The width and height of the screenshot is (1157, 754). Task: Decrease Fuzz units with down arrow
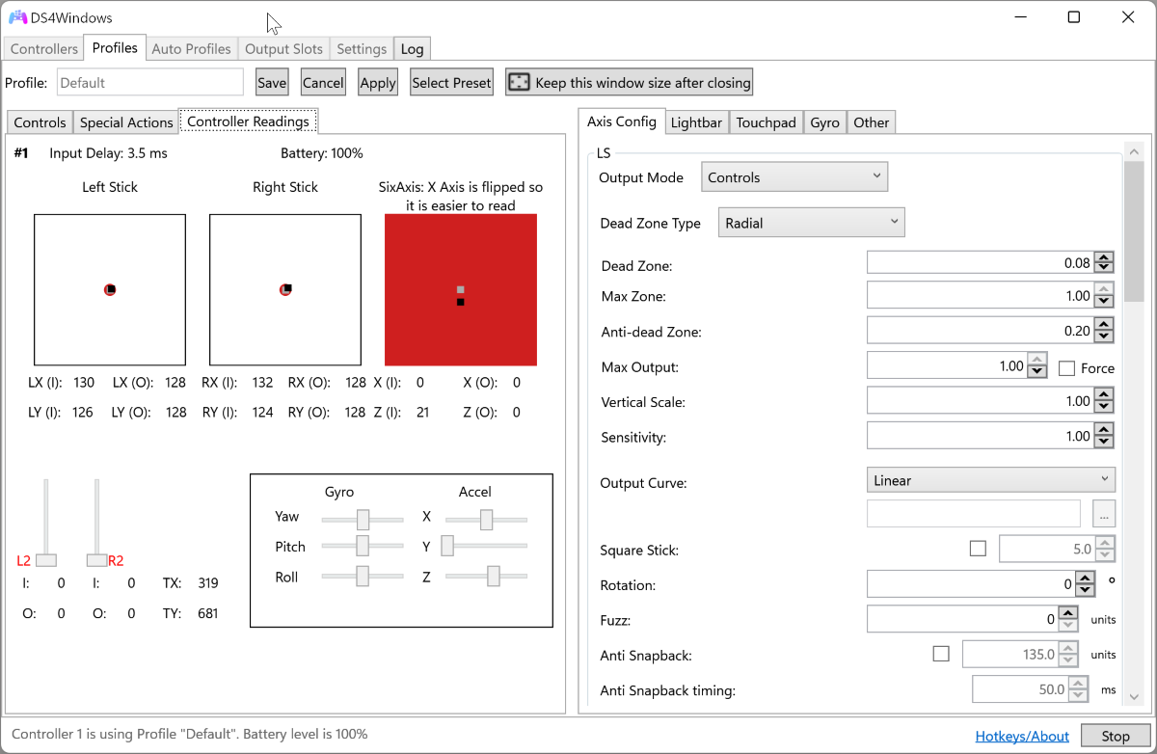point(1067,625)
